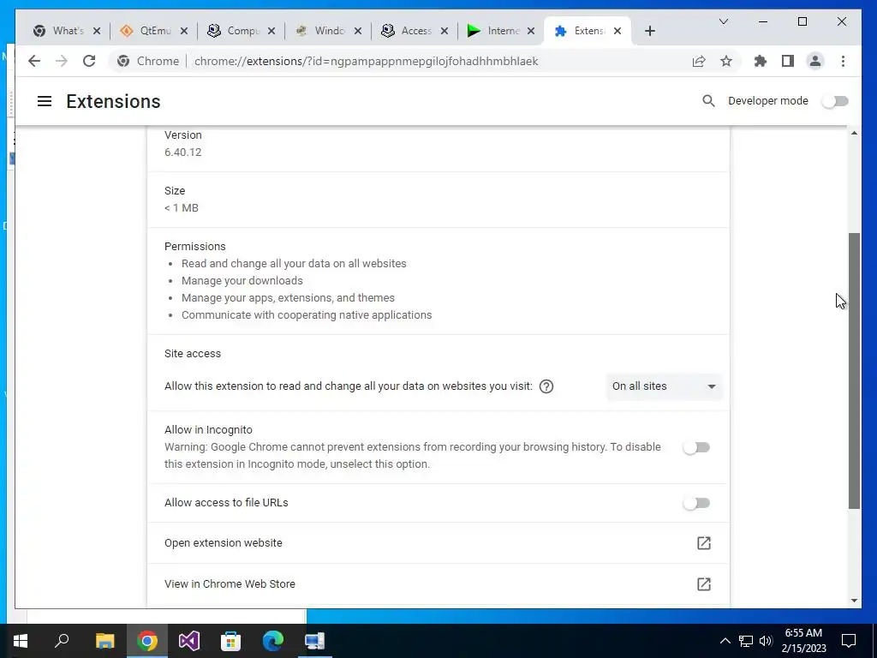
Task: Open Microsoft Edge from taskbar
Action: click(x=273, y=641)
